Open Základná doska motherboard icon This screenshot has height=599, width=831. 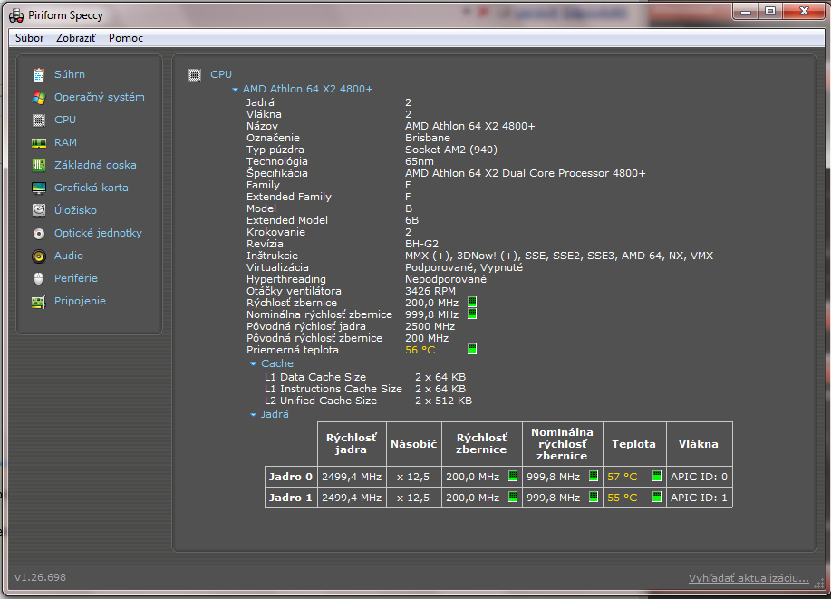(39, 165)
